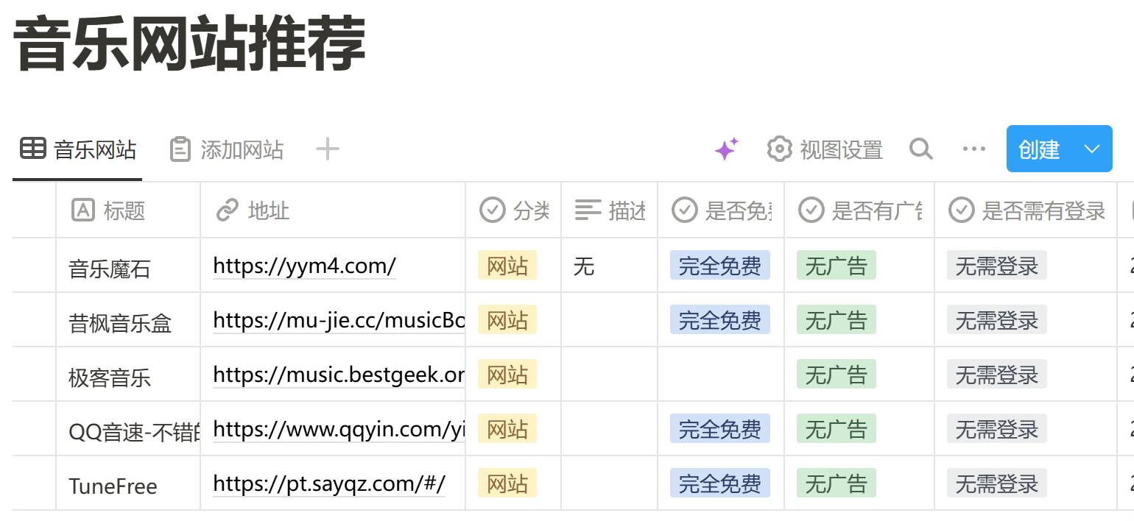This screenshot has height=521, width=1134.
Task: Click 无需登录 tag in 音乐魔石 row
Action: (997, 266)
